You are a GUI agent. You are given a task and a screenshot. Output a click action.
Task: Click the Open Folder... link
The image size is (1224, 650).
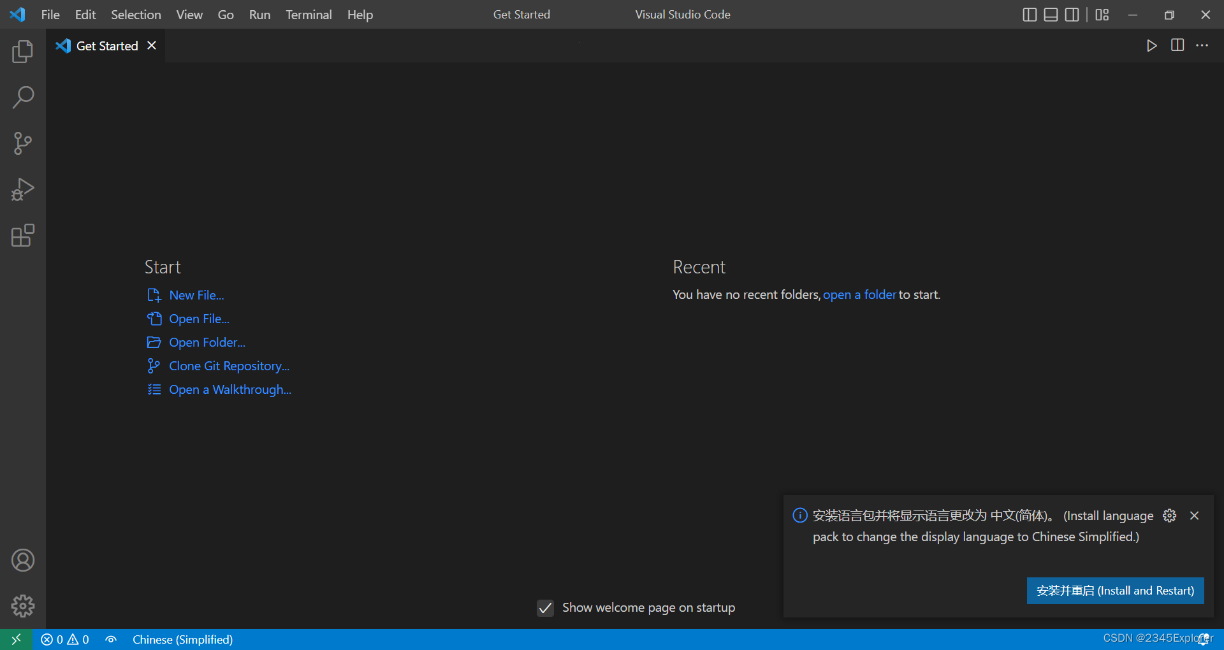(207, 342)
